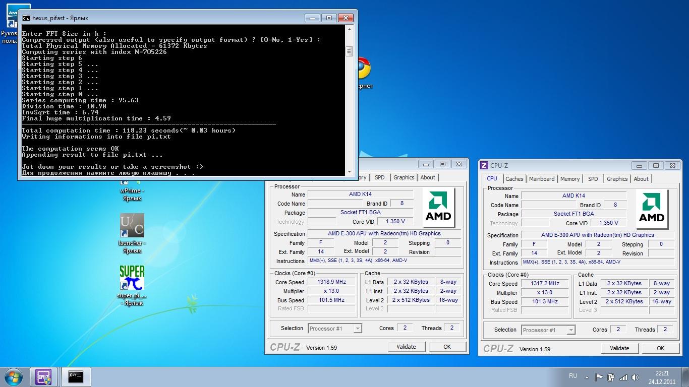Open the Action Center flag icon

tap(599, 377)
